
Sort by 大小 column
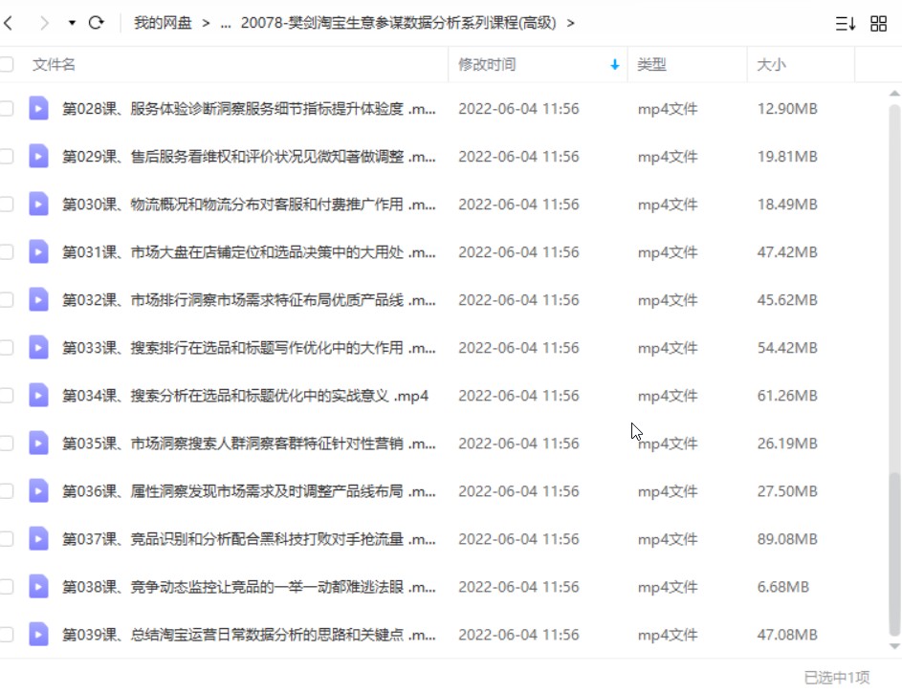tap(771, 64)
